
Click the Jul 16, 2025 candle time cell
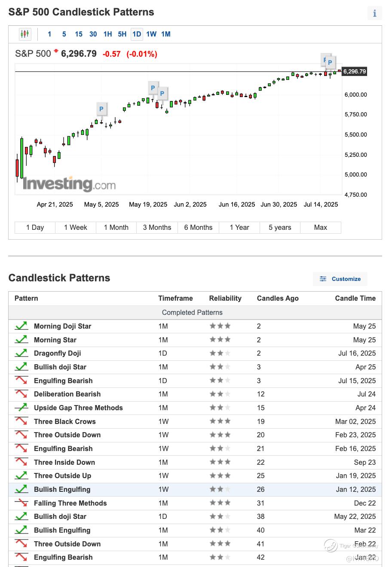[x=357, y=353]
